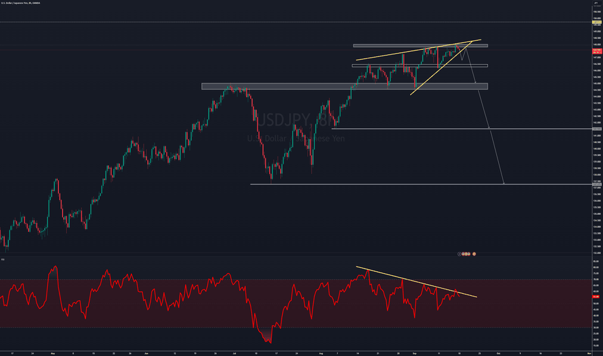Open the JPY currency selector on price axis
603x356 pixels.
pyautogui.click(x=597, y=3)
